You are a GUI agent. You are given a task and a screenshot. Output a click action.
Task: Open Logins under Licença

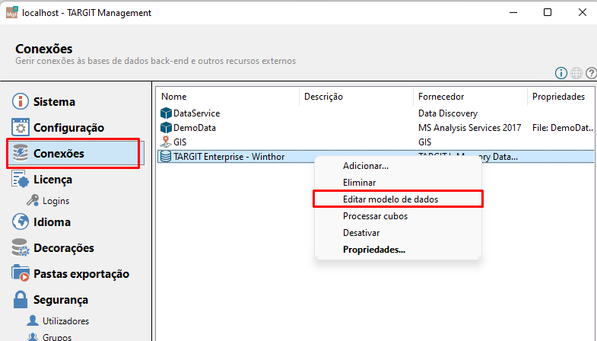56,201
